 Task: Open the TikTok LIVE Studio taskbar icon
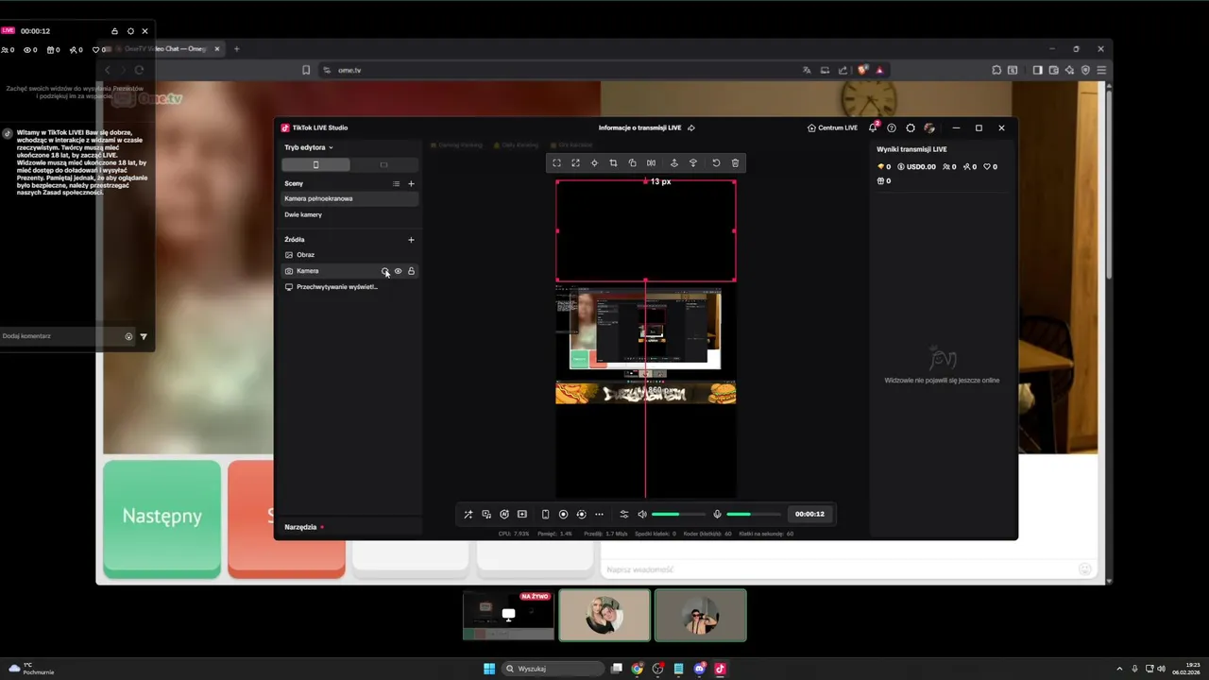click(x=720, y=669)
